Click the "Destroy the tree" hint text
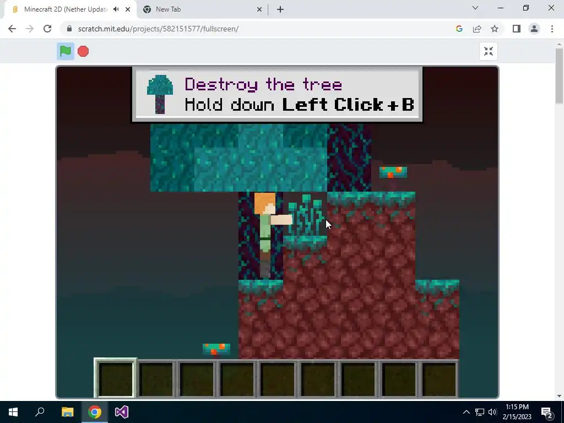 tap(263, 85)
